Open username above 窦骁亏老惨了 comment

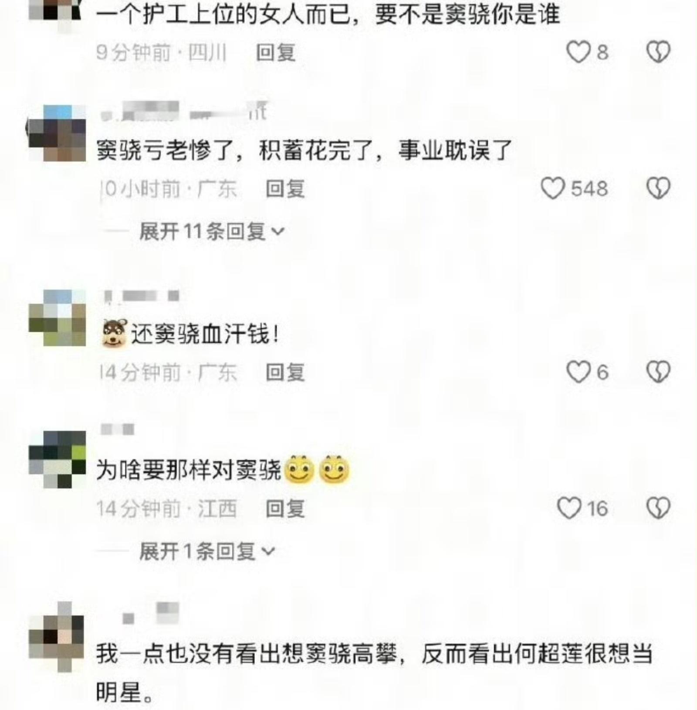183,111
